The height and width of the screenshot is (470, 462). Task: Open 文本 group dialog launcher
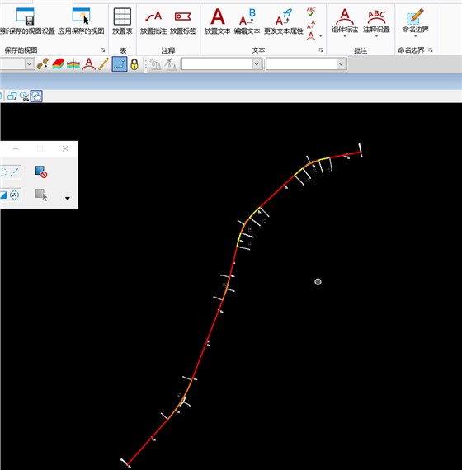click(321, 50)
